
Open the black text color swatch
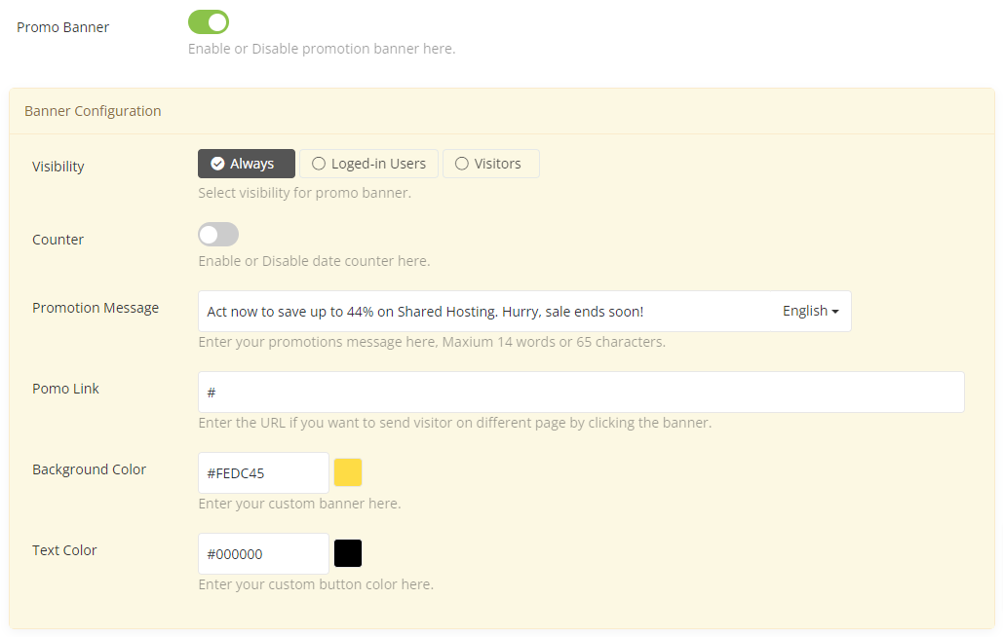pyautogui.click(x=348, y=553)
